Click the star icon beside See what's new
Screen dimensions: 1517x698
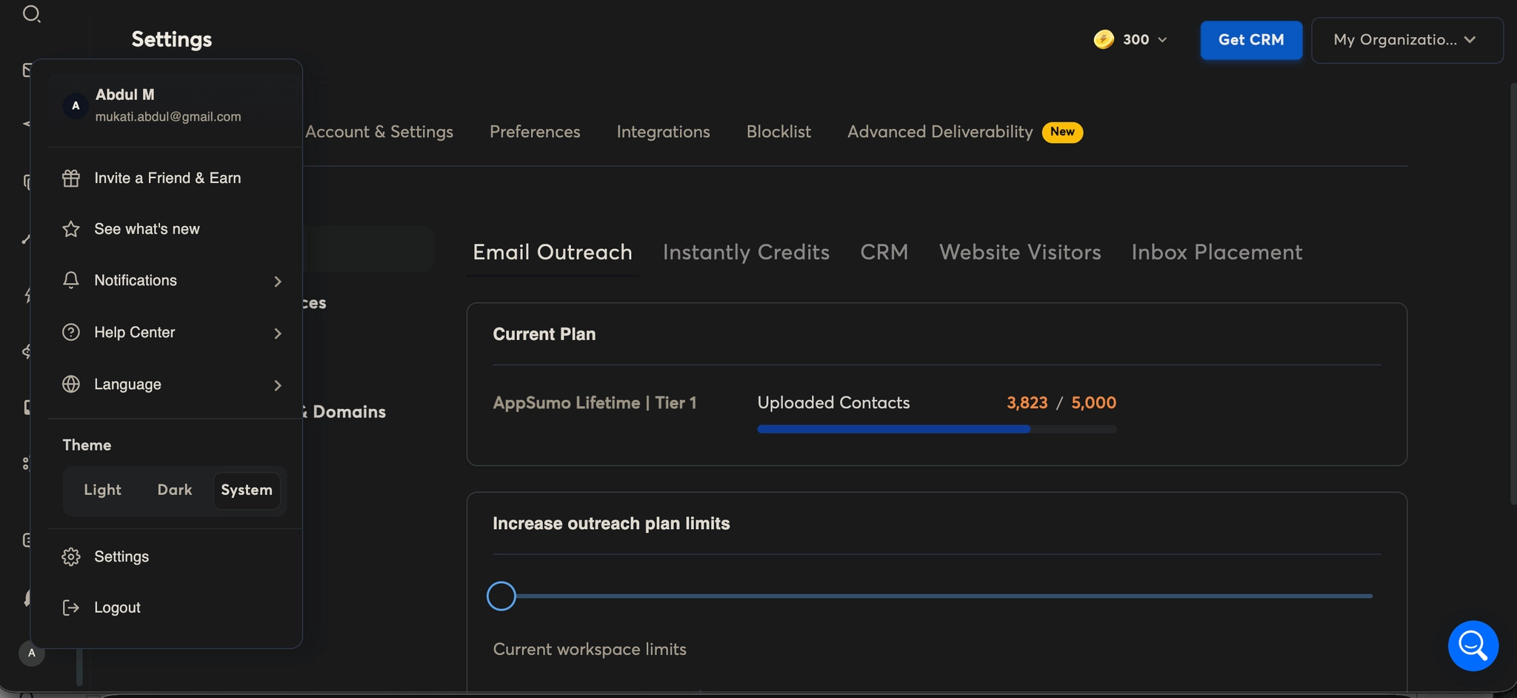71,229
